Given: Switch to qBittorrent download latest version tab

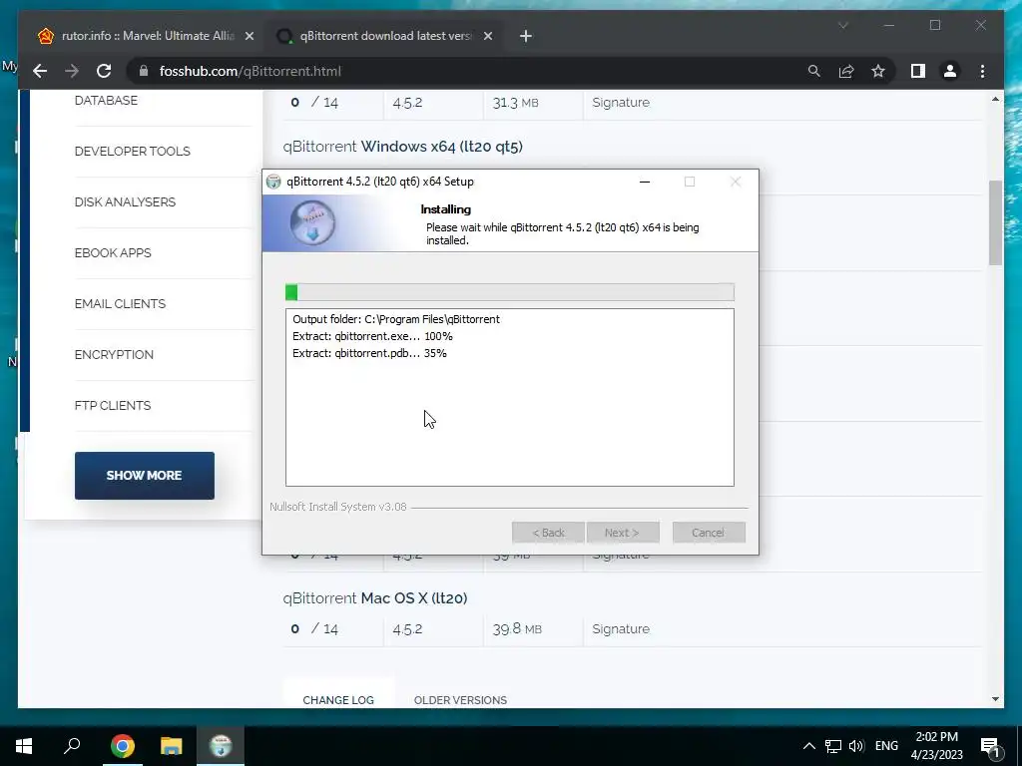Looking at the screenshot, I should [384, 36].
